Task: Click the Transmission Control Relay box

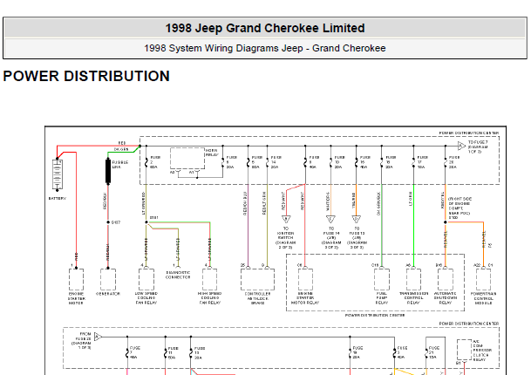Action: coord(413,279)
